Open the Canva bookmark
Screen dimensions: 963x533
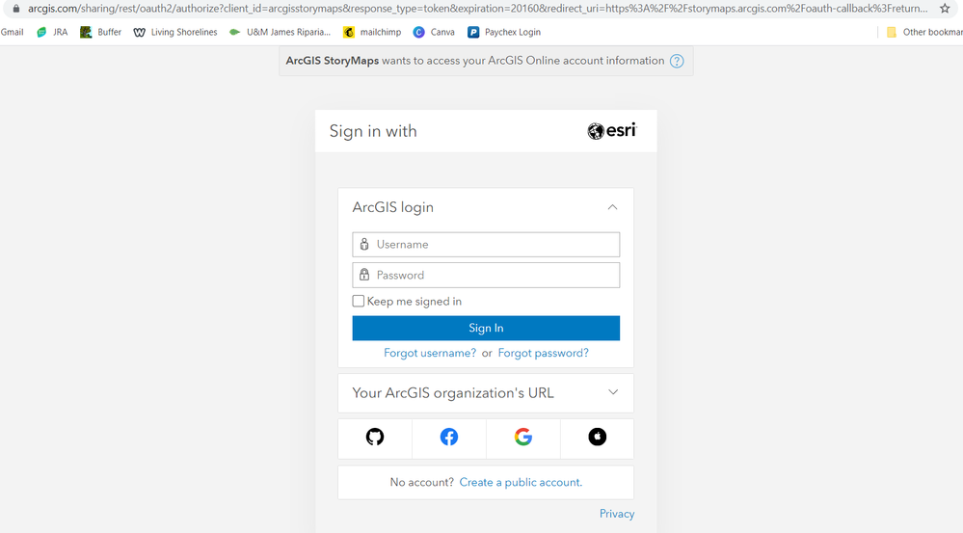click(434, 32)
